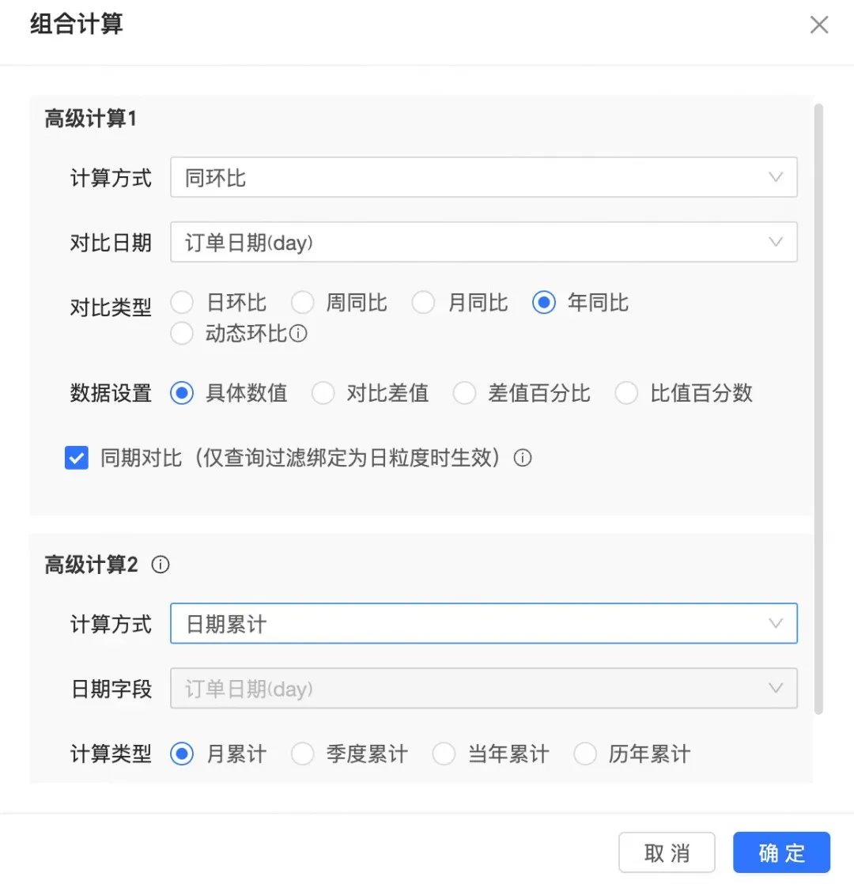Click the info icon after 同期对比 label
The height and width of the screenshot is (884, 854).
point(523,457)
